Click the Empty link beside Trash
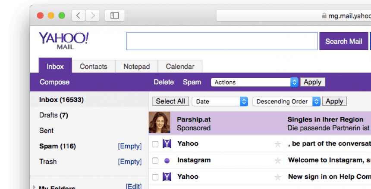This screenshot has width=371, height=189. pyautogui.click(x=130, y=162)
